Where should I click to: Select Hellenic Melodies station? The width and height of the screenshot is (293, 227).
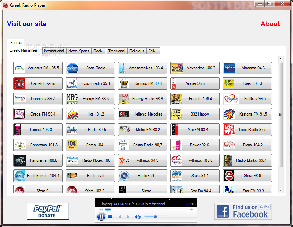pos(143,114)
